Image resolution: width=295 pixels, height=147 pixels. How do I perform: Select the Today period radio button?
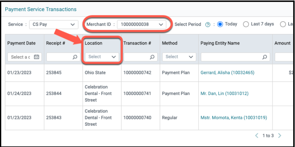[x=220, y=24]
